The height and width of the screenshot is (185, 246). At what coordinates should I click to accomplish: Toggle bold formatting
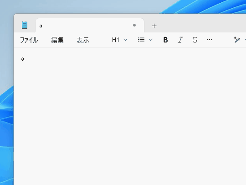click(165, 40)
